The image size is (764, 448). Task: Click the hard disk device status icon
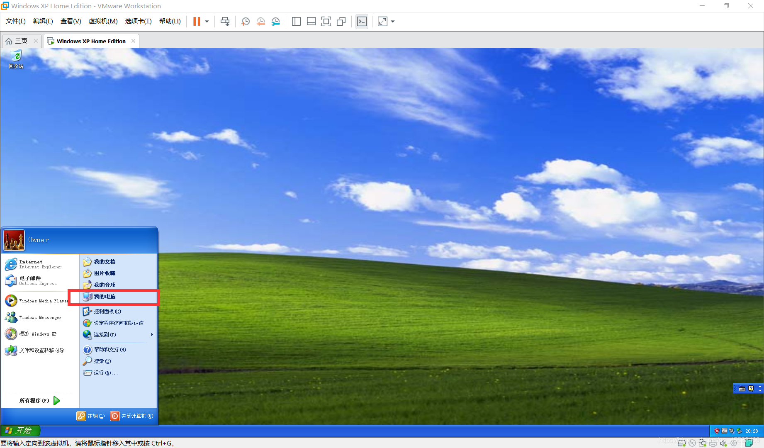681,443
